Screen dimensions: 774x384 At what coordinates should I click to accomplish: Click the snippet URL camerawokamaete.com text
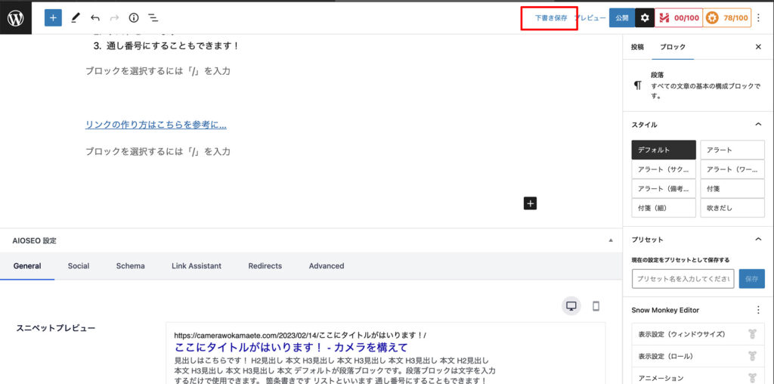tap(300, 335)
